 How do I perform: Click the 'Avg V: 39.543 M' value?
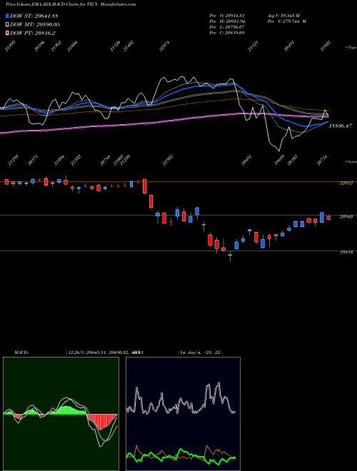(283, 16)
